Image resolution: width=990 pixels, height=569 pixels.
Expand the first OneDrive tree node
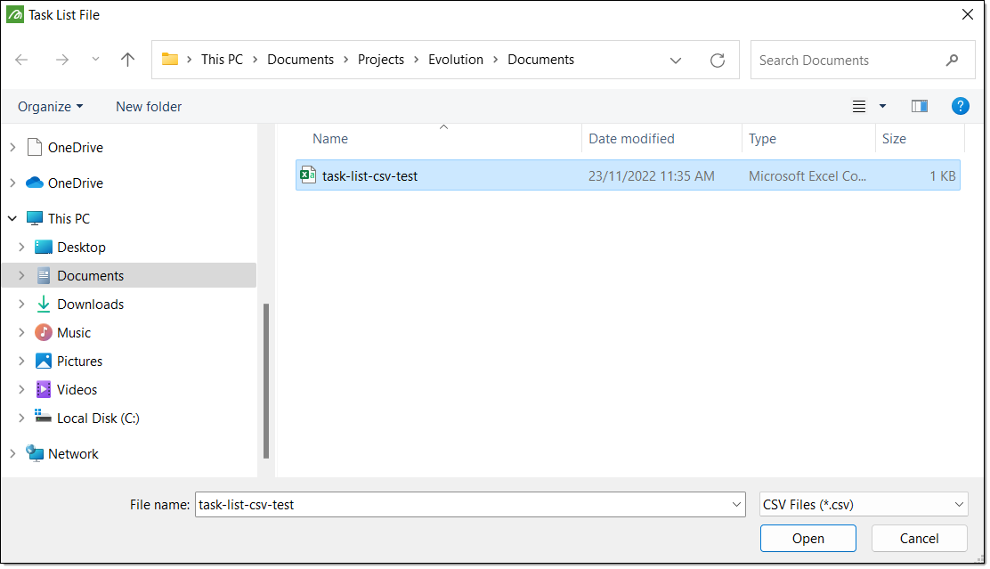pos(12,147)
